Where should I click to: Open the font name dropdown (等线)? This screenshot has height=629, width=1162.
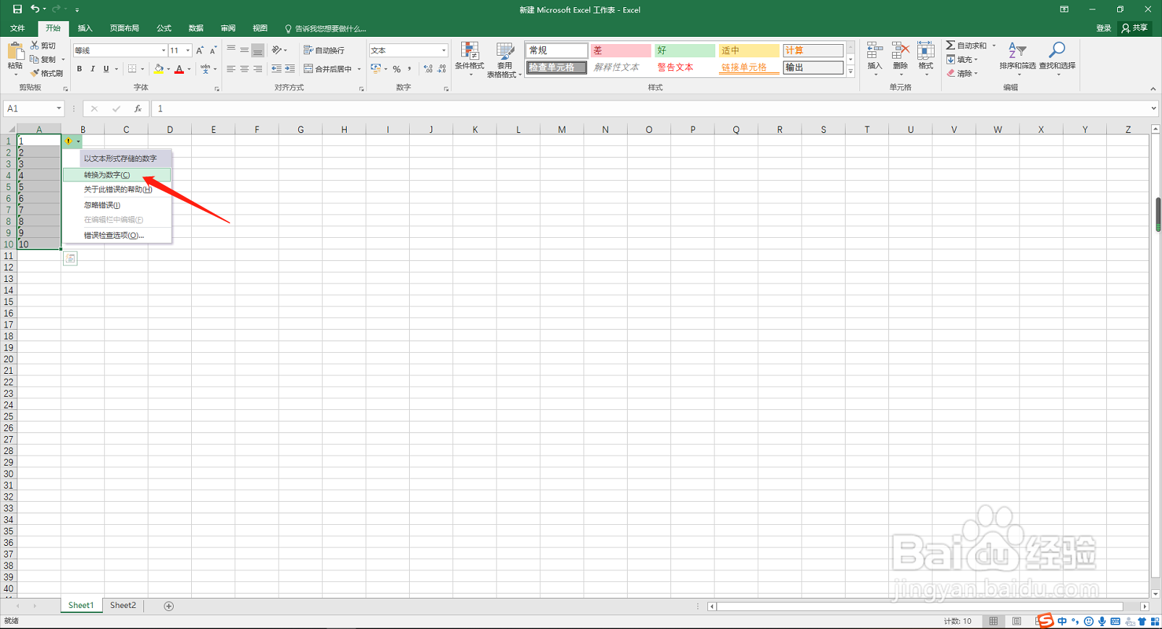coord(163,50)
